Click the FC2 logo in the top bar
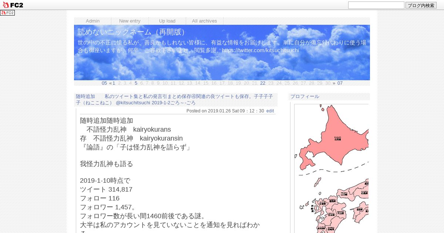The image size is (444, 233). click(x=13, y=5)
